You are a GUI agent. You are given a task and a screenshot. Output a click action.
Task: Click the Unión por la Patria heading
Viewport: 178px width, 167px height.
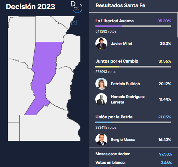114,117
